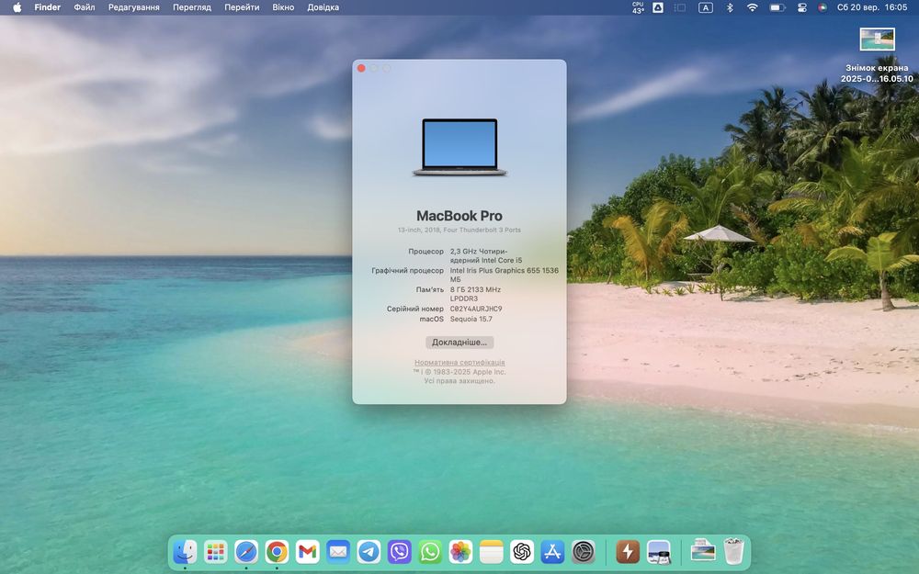
Task: Open App Store from the Dock
Action: pyautogui.click(x=552, y=552)
